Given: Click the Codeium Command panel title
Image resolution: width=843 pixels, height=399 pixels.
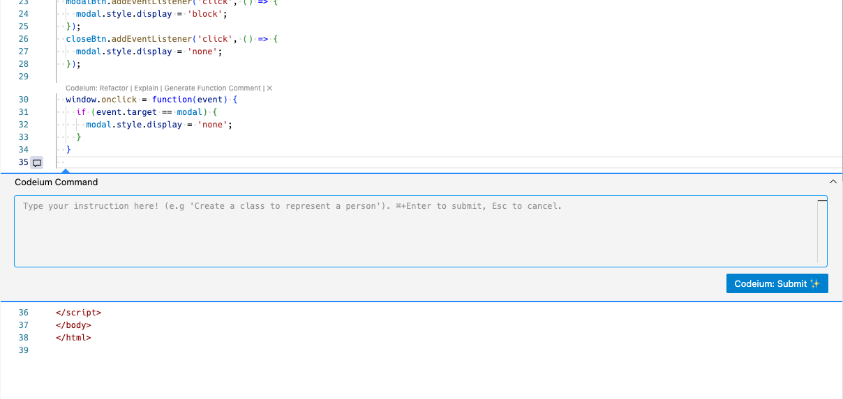Looking at the screenshot, I should click(57, 182).
